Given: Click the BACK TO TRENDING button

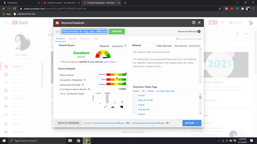Looking at the screenshot, I should click(x=68, y=123).
